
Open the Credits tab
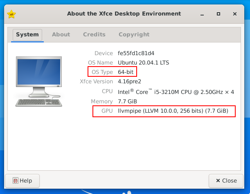tap(94, 35)
